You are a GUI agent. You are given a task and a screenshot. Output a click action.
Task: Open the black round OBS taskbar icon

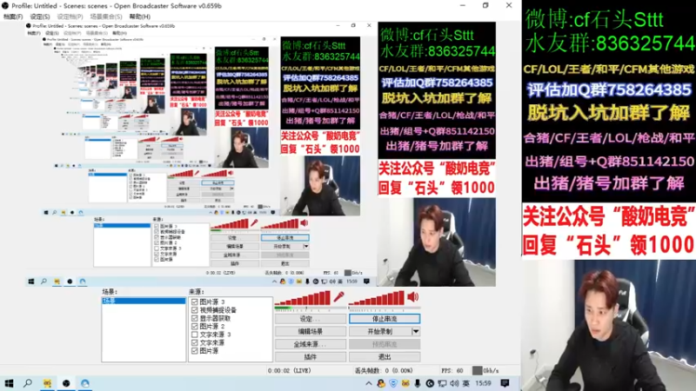point(66,383)
